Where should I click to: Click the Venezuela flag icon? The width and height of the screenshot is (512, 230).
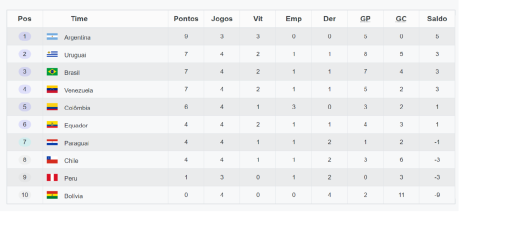(52, 89)
